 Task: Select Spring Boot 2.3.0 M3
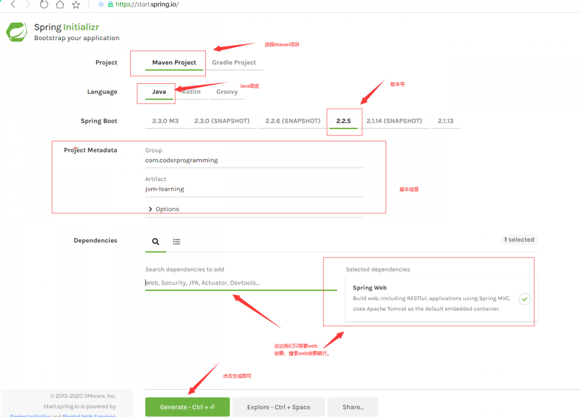point(165,121)
